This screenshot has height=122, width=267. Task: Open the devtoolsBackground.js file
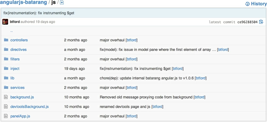[30, 107]
